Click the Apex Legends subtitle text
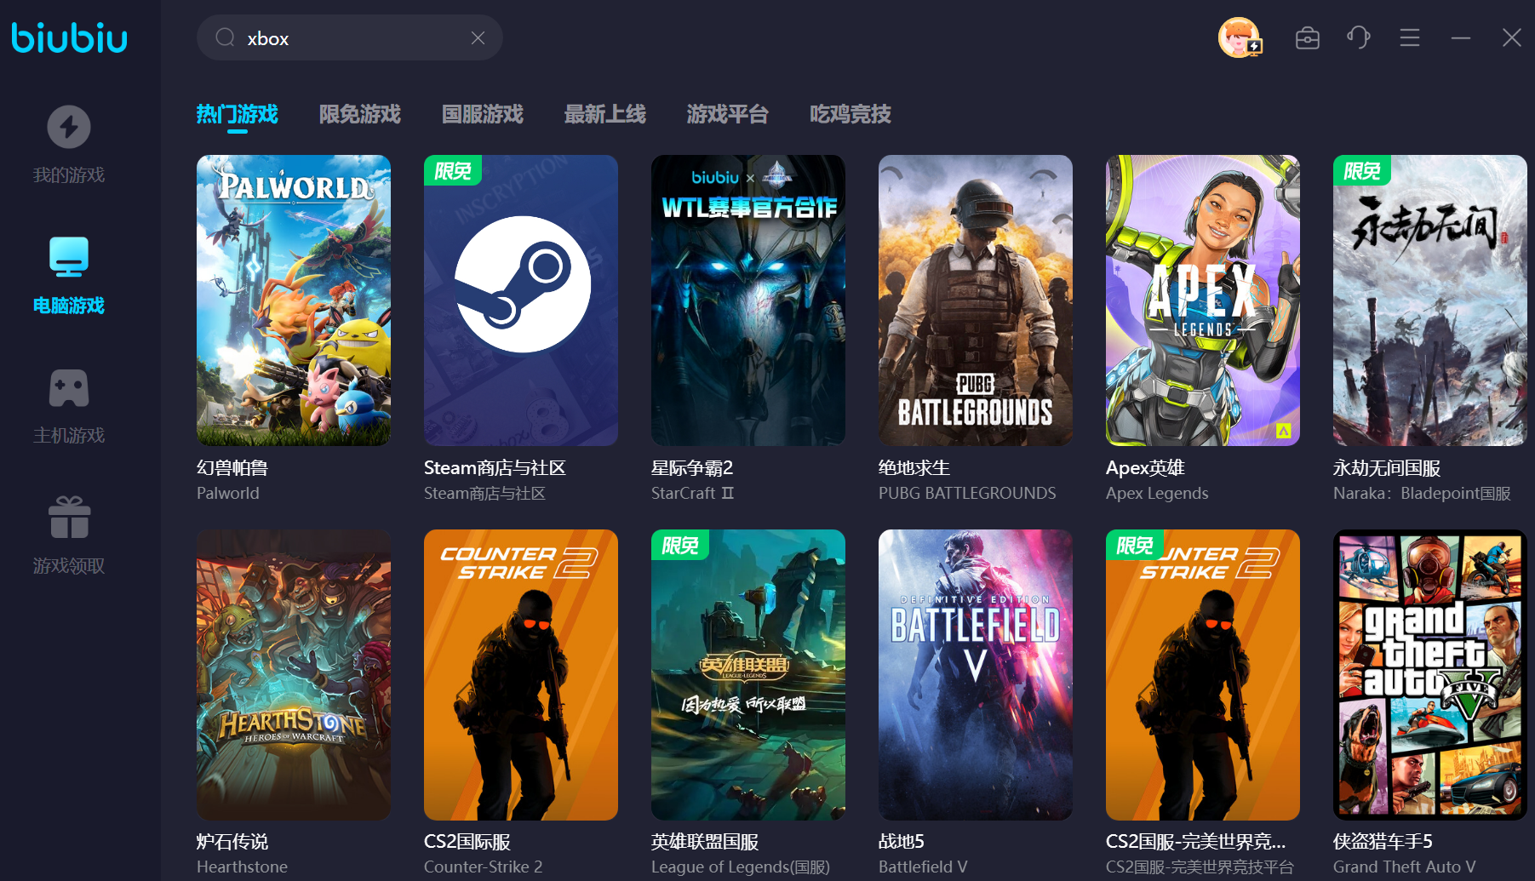1535x881 pixels. 1157,494
